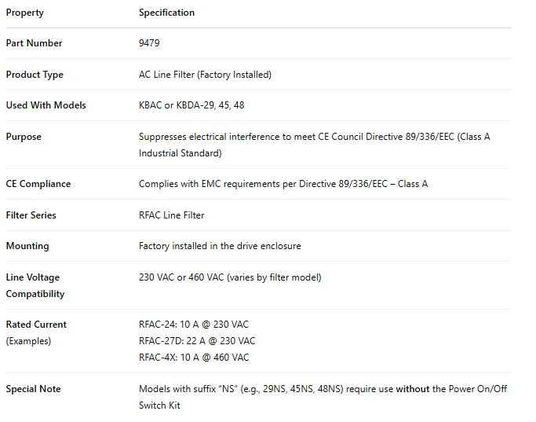
Task: Click the Filter Series label
Action: (31, 215)
